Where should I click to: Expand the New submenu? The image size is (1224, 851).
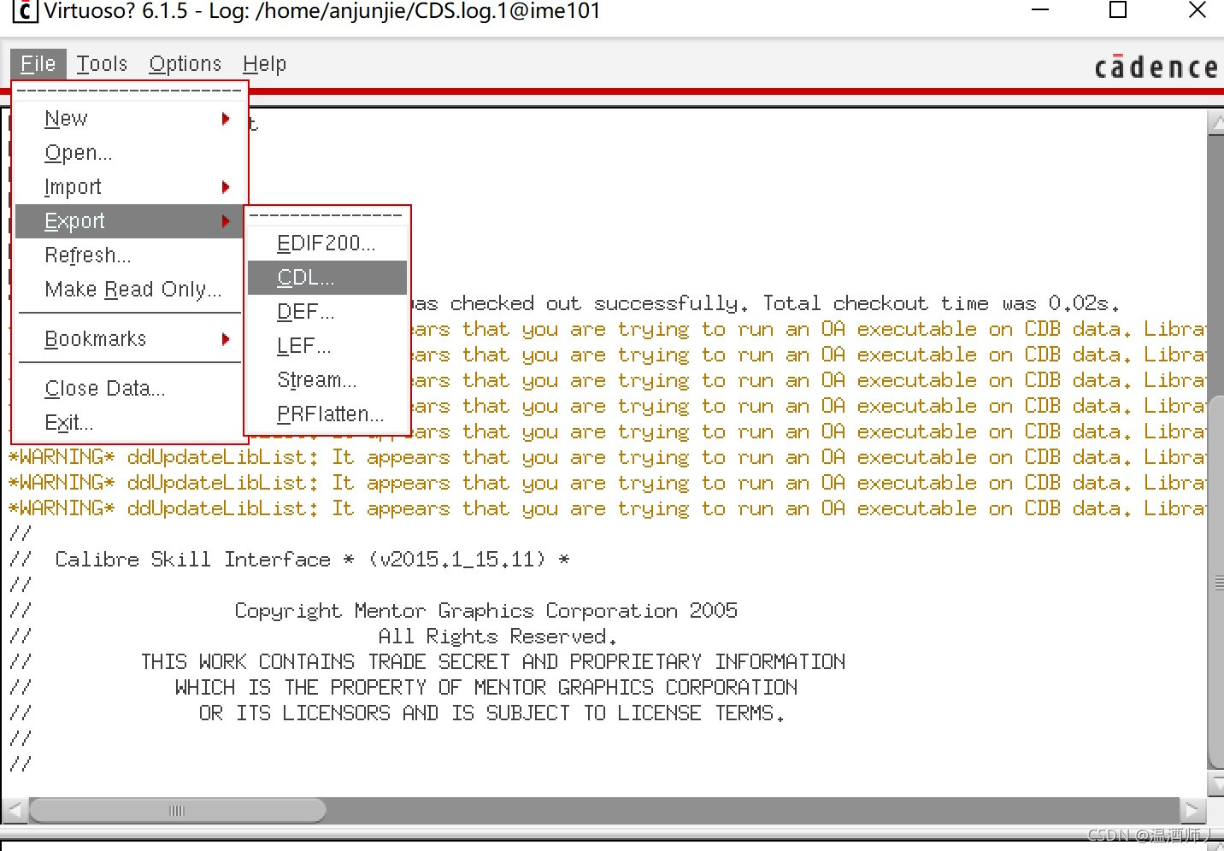(65, 118)
